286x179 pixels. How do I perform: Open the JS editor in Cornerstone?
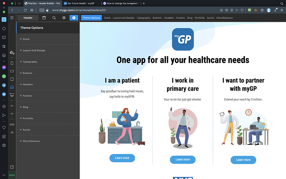[12, 132]
